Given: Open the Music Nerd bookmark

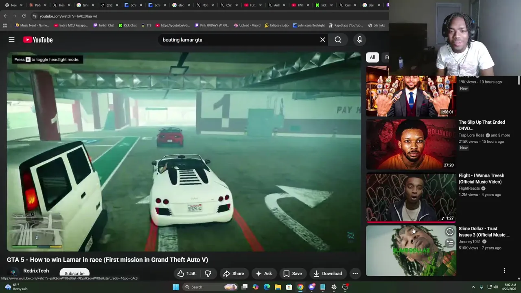Looking at the screenshot, I should tap(32, 25).
